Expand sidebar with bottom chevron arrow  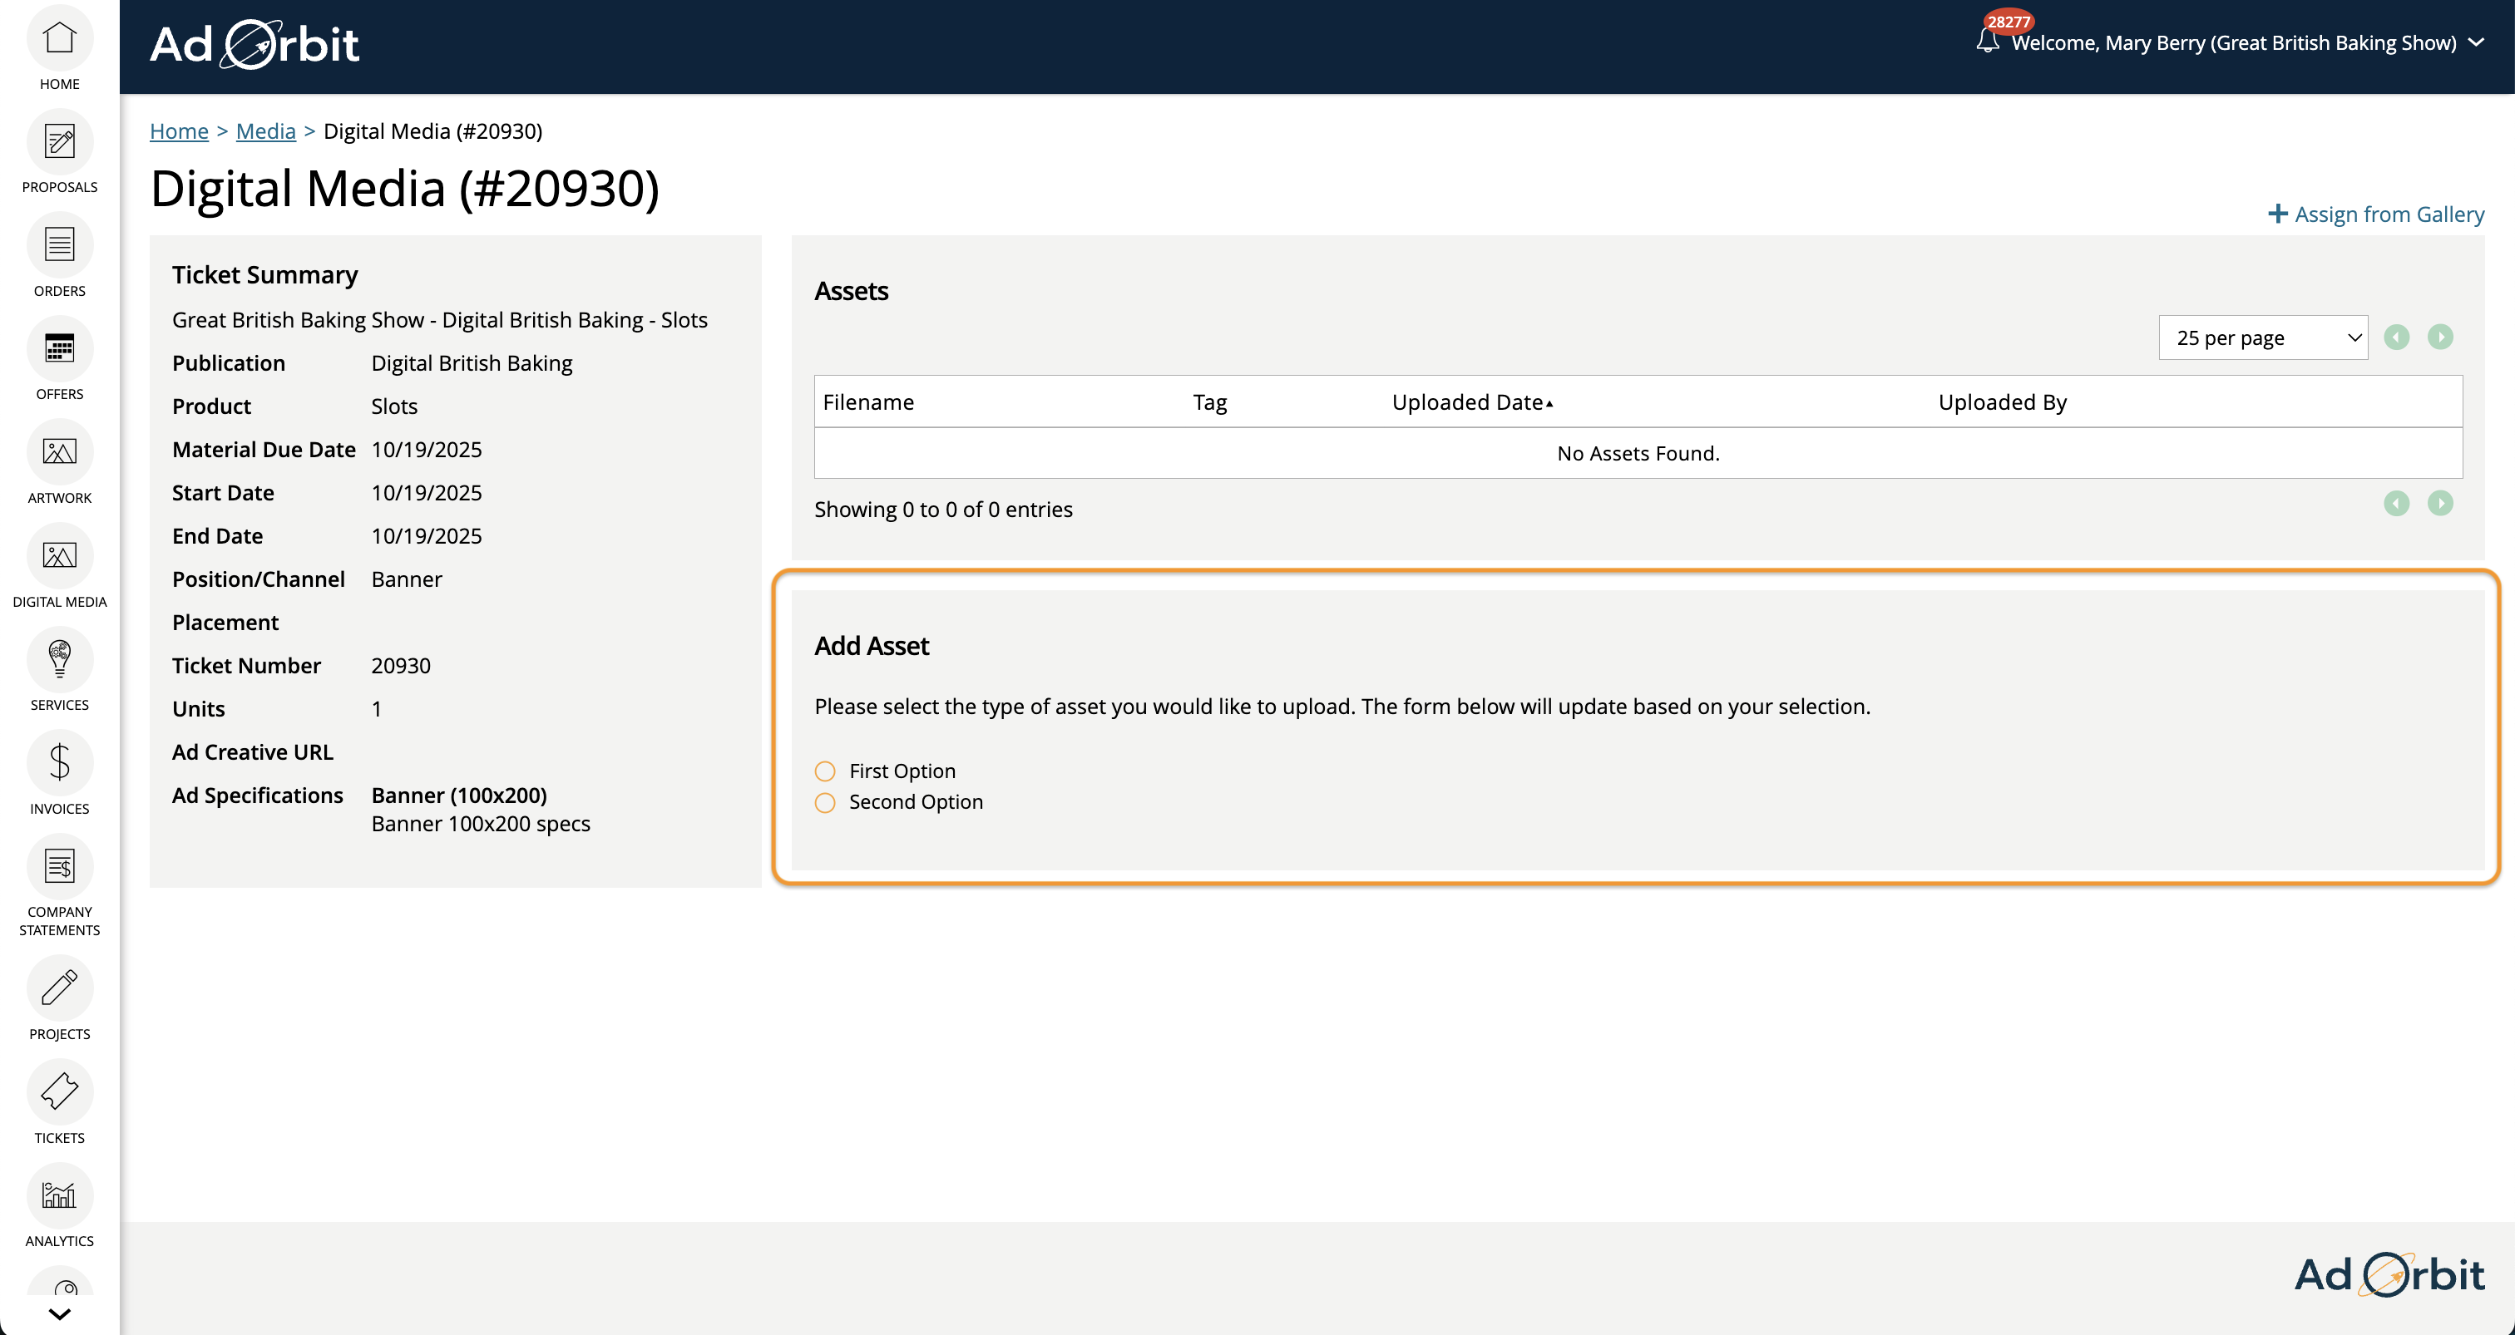(60, 1313)
